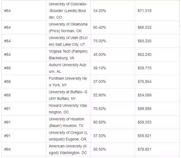The height and width of the screenshot is (158, 181).
Task: Click University at Buffalo--SUNY name
Action: click(x=68, y=95)
